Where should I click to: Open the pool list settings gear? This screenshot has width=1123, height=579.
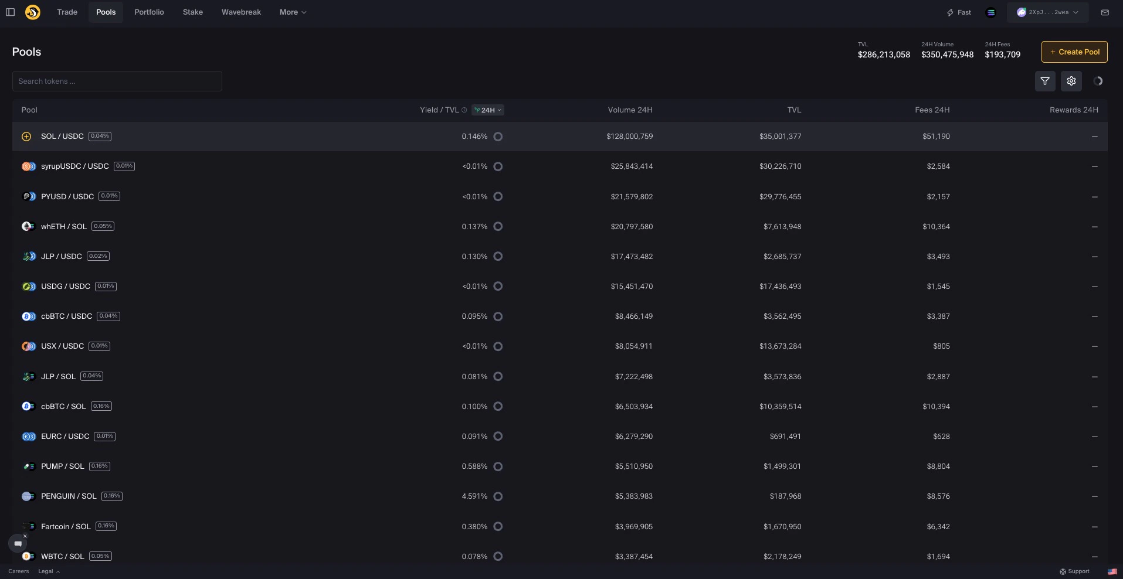(1071, 81)
